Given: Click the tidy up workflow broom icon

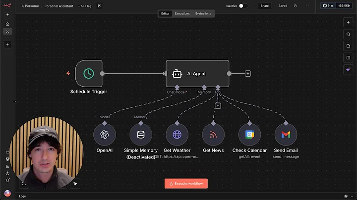Looking at the screenshot, I should click(75, 184).
